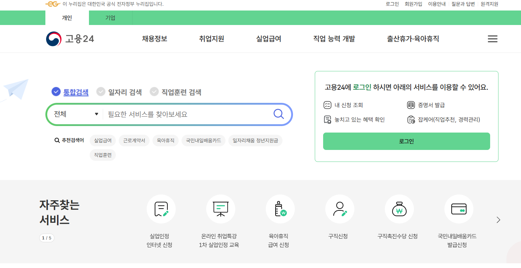
Task: Click the 구직촉진수당 신청 label
Action: click(x=398, y=236)
